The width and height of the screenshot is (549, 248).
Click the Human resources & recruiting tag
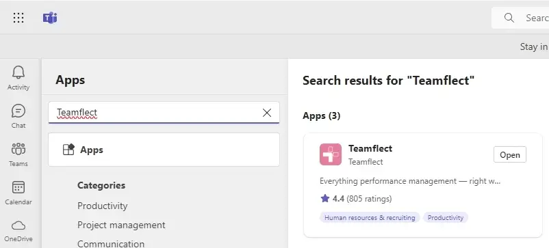(370, 218)
